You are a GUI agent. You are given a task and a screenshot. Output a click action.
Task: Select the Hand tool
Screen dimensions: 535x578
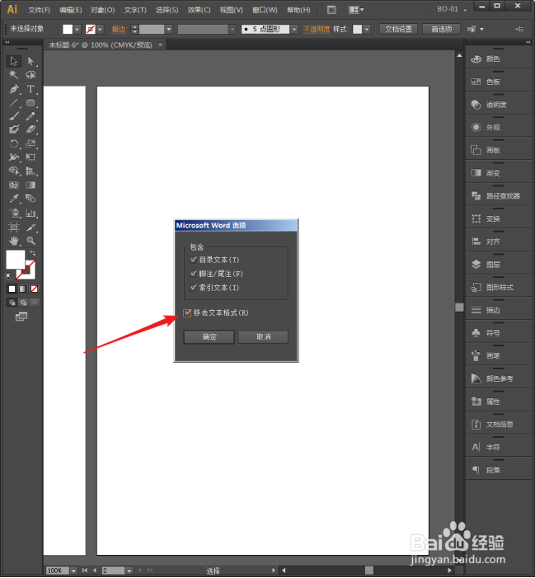pyautogui.click(x=14, y=241)
